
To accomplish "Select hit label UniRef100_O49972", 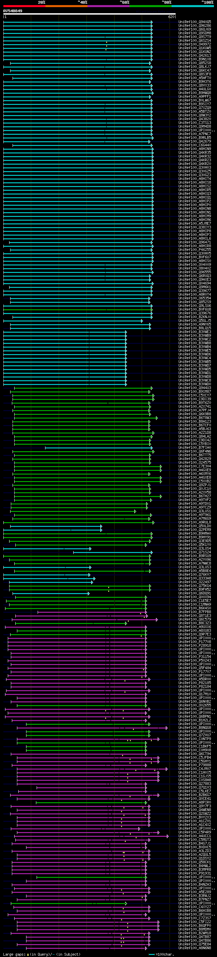I will pos(195,44).
